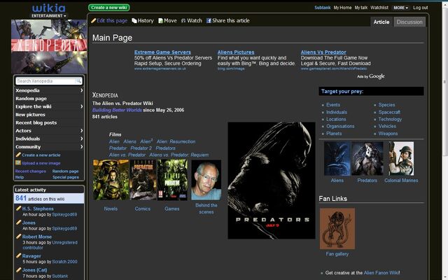Expand the Community submenu
The height and width of the screenshot is (280, 448).
81,146
